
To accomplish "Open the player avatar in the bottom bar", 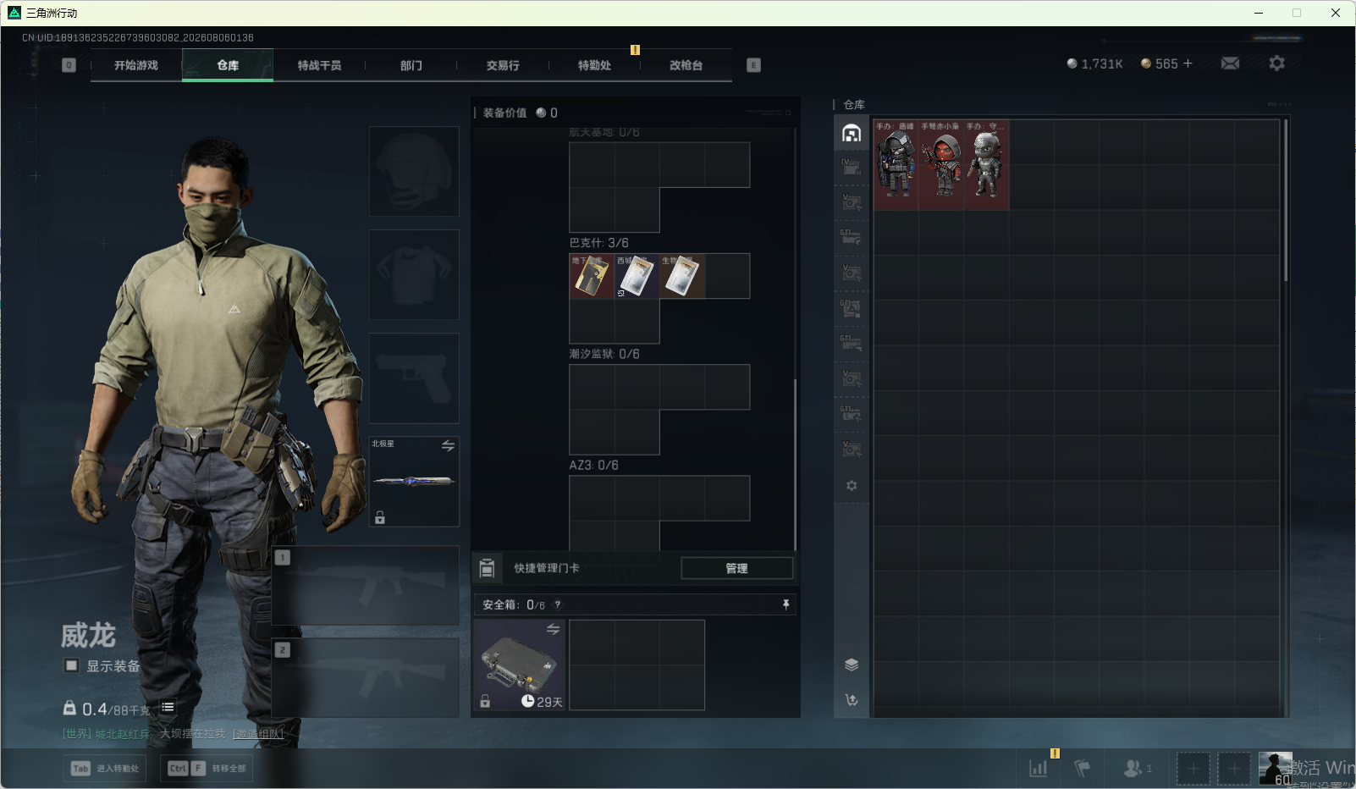I will click(x=1275, y=768).
